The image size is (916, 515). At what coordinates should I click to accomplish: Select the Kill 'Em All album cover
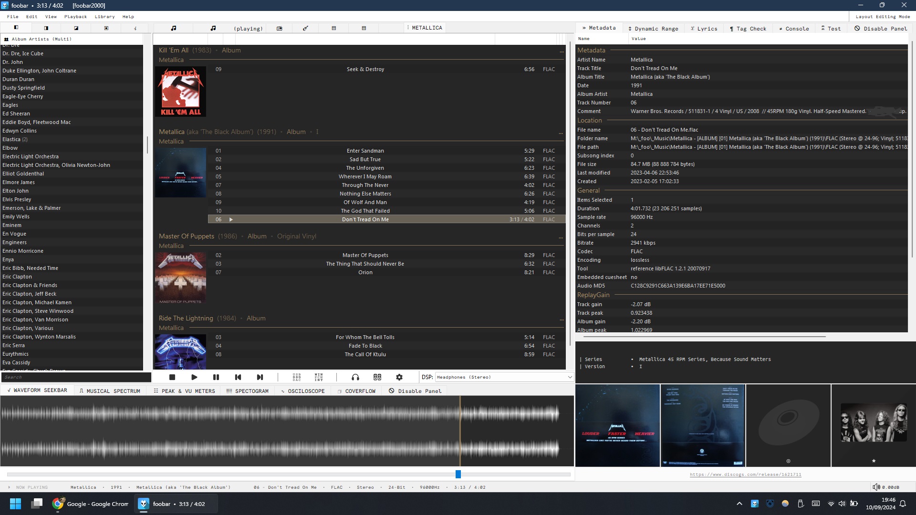coord(180,92)
